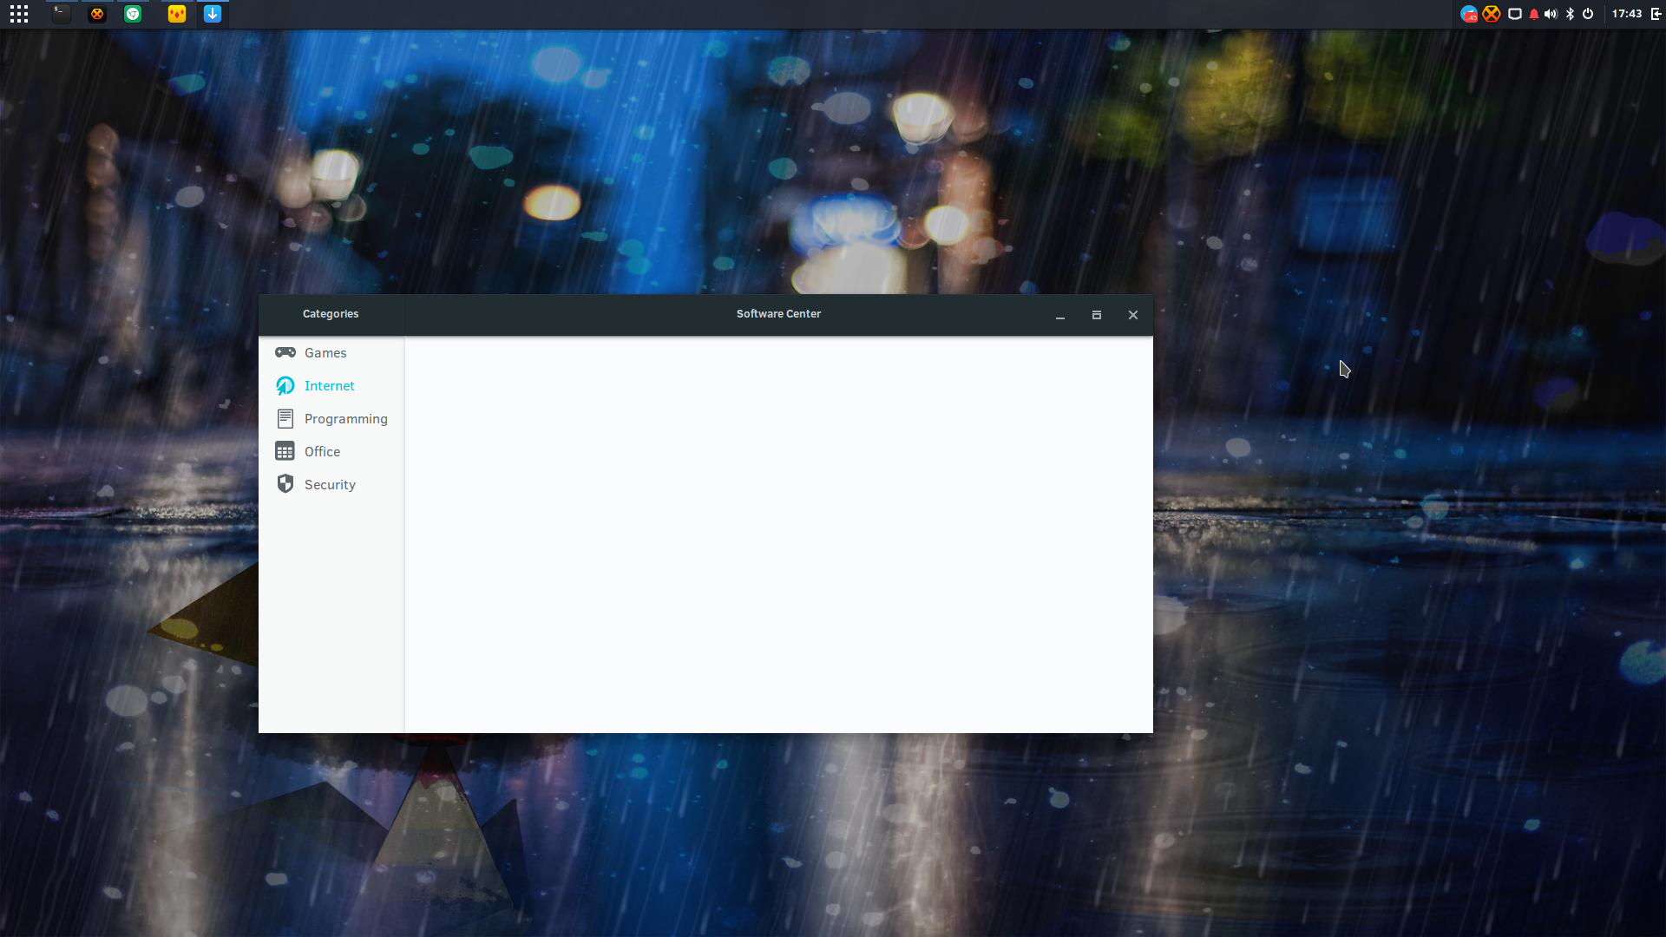Click the Categories header label
Image resolution: width=1666 pixels, height=937 pixels.
331,314
